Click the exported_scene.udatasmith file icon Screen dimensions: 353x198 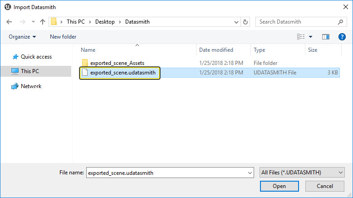click(x=85, y=72)
